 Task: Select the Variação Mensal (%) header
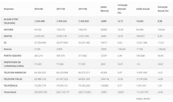tap(122, 9)
